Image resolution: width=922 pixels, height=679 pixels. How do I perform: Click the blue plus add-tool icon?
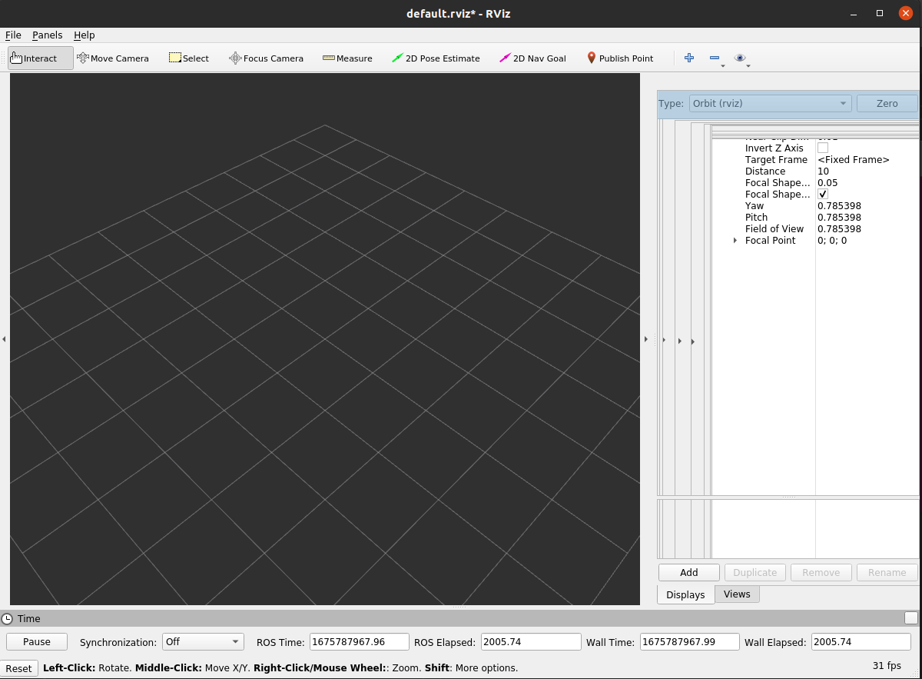pyautogui.click(x=689, y=58)
